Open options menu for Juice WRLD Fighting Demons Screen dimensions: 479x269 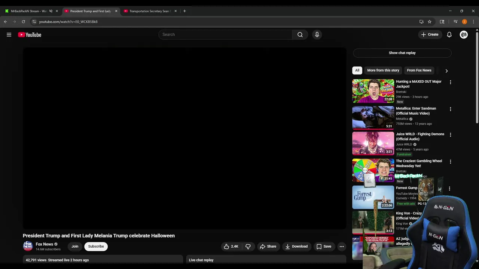[x=451, y=135]
